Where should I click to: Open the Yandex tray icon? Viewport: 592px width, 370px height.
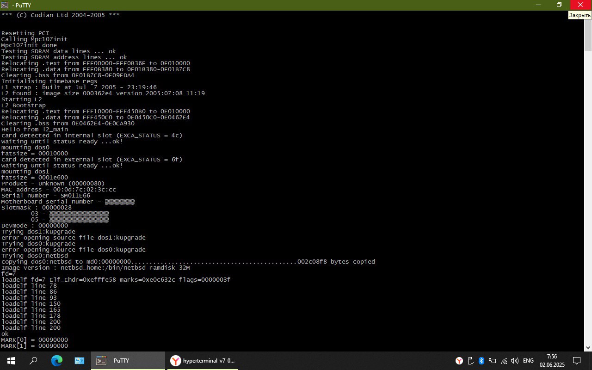459,361
